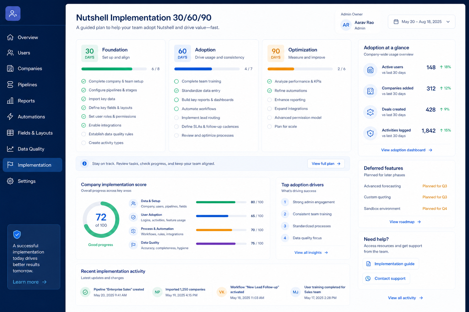This screenshot has width=469, height=312.
Task: Uncheck Configure pipelines & stages task
Action: (84, 90)
